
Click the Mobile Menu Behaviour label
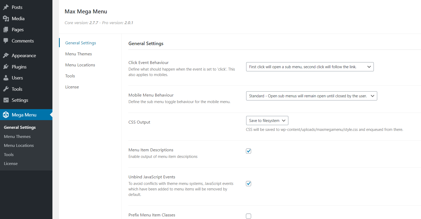coord(151,95)
